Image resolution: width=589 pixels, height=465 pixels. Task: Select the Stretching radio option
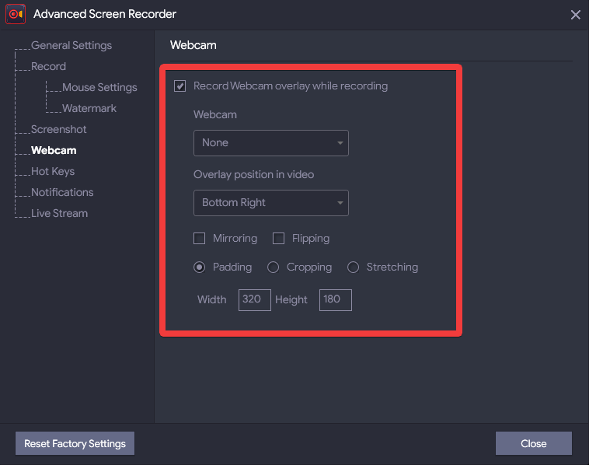[x=353, y=267]
